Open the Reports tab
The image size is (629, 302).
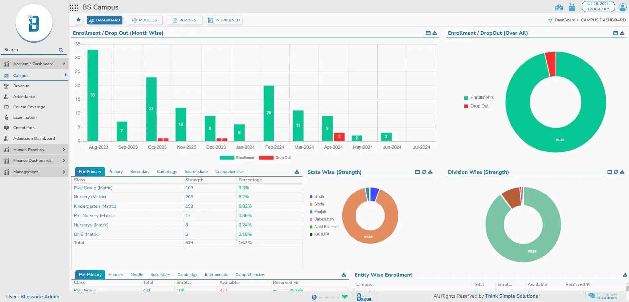tap(184, 20)
